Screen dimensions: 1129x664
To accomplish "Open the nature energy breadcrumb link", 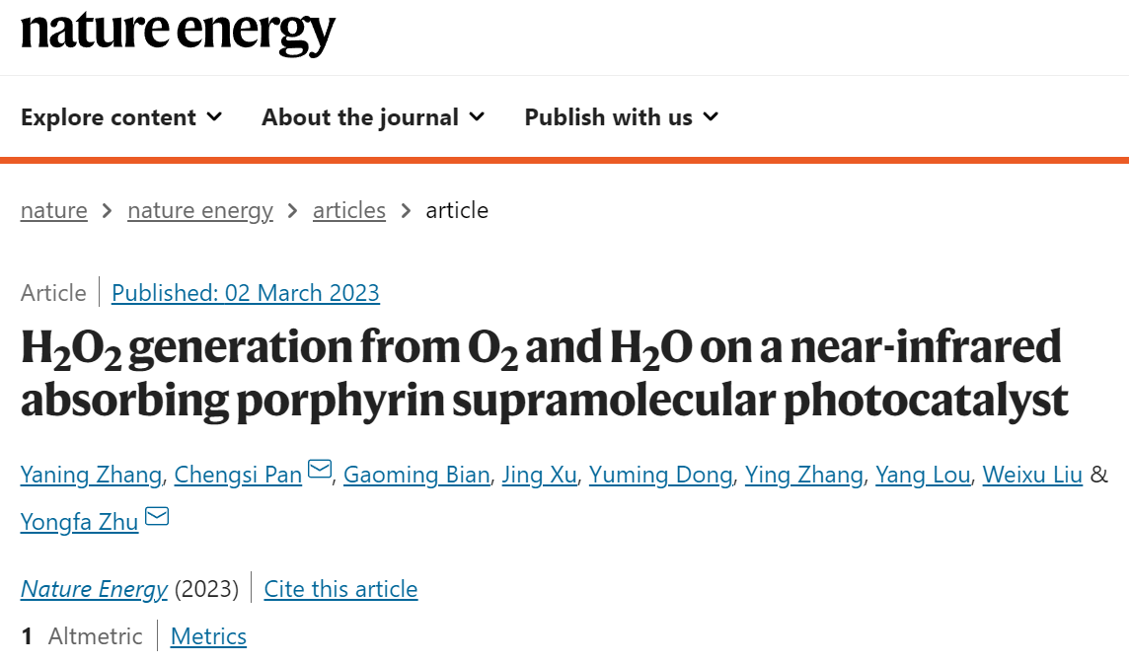I will (200, 210).
